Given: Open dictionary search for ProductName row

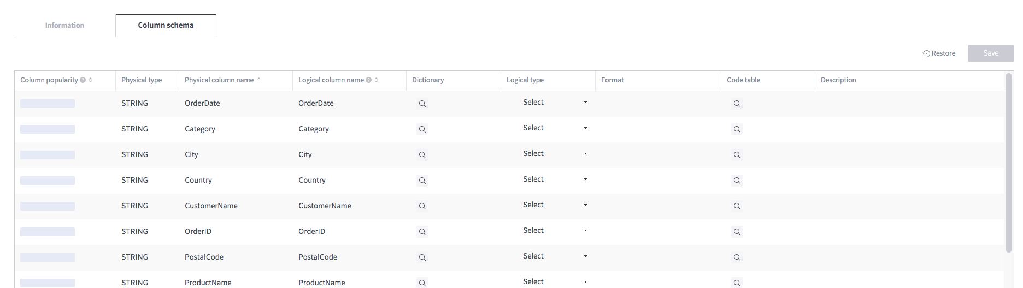Looking at the screenshot, I should click(x=422, y=283).
